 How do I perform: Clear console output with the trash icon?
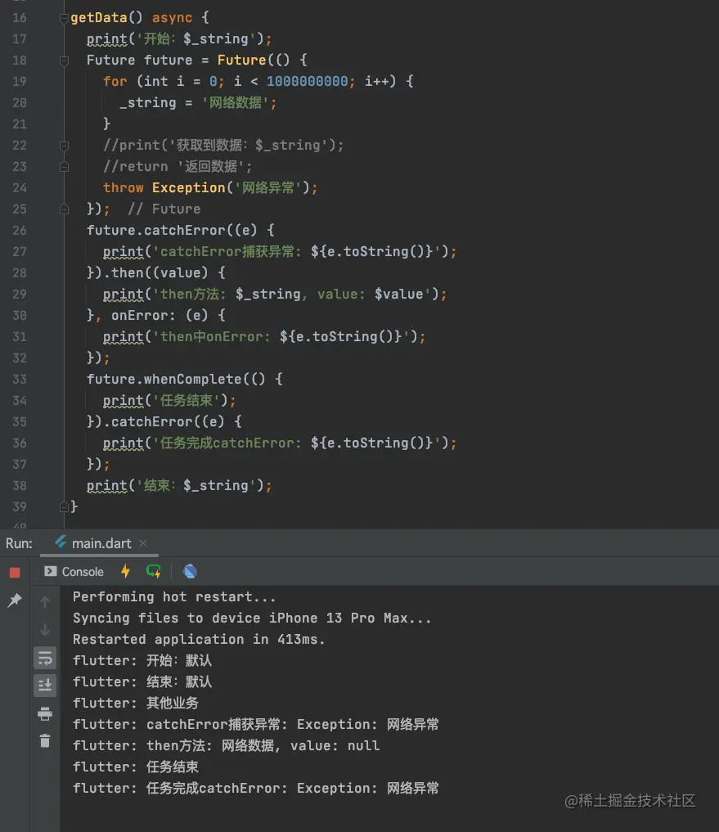(45, 741)
